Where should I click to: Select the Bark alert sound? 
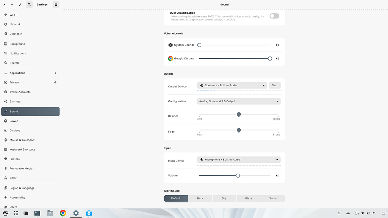pyautogui.click(x=200, y=198)
